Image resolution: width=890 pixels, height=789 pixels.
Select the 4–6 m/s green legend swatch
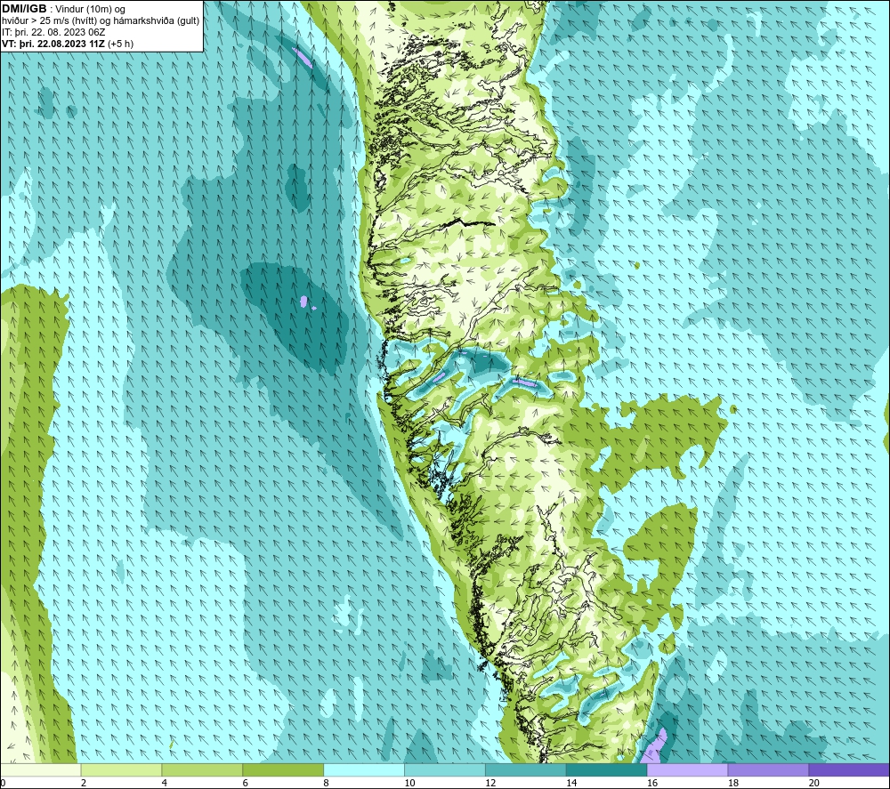[202, 769]
